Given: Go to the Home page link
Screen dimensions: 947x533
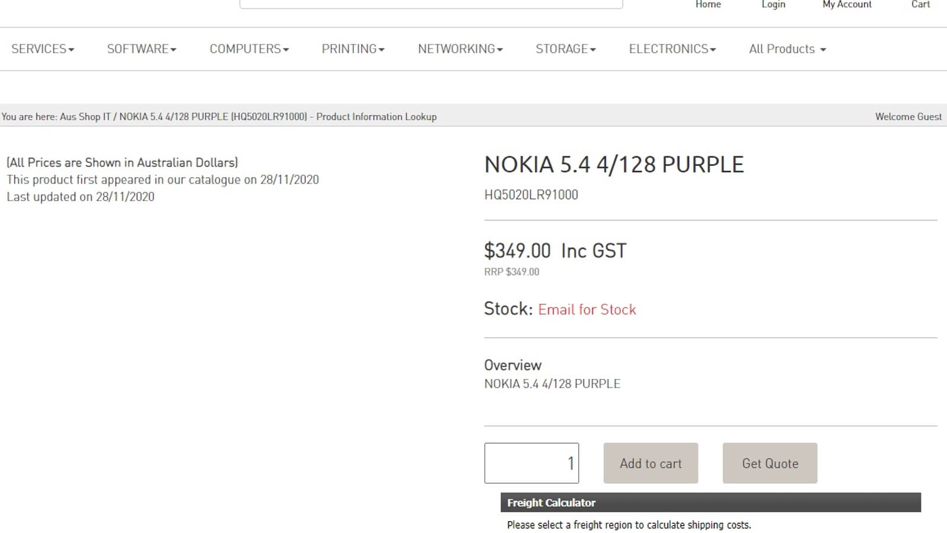Looking at the screenshot, I should click(x=708, y=5).
